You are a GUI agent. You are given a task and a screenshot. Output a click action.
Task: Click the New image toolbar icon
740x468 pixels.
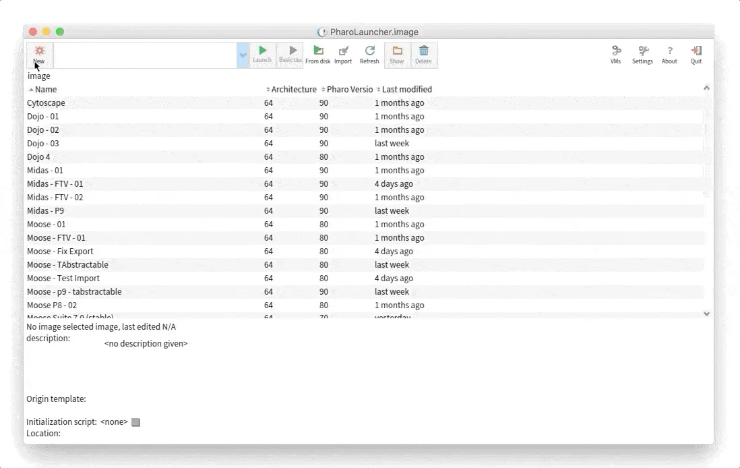(x=40, y=55)
